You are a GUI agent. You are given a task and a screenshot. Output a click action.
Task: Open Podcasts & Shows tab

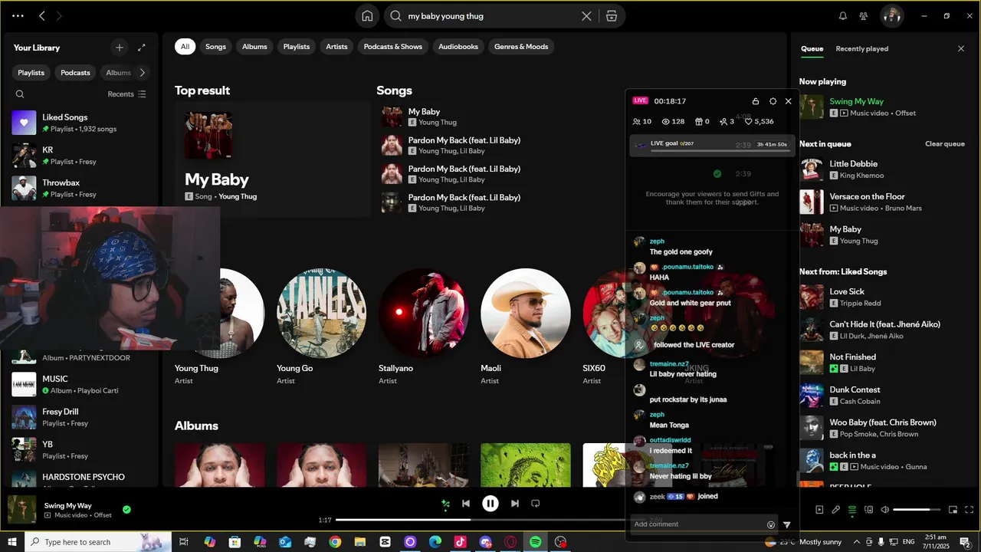[393, 47]
